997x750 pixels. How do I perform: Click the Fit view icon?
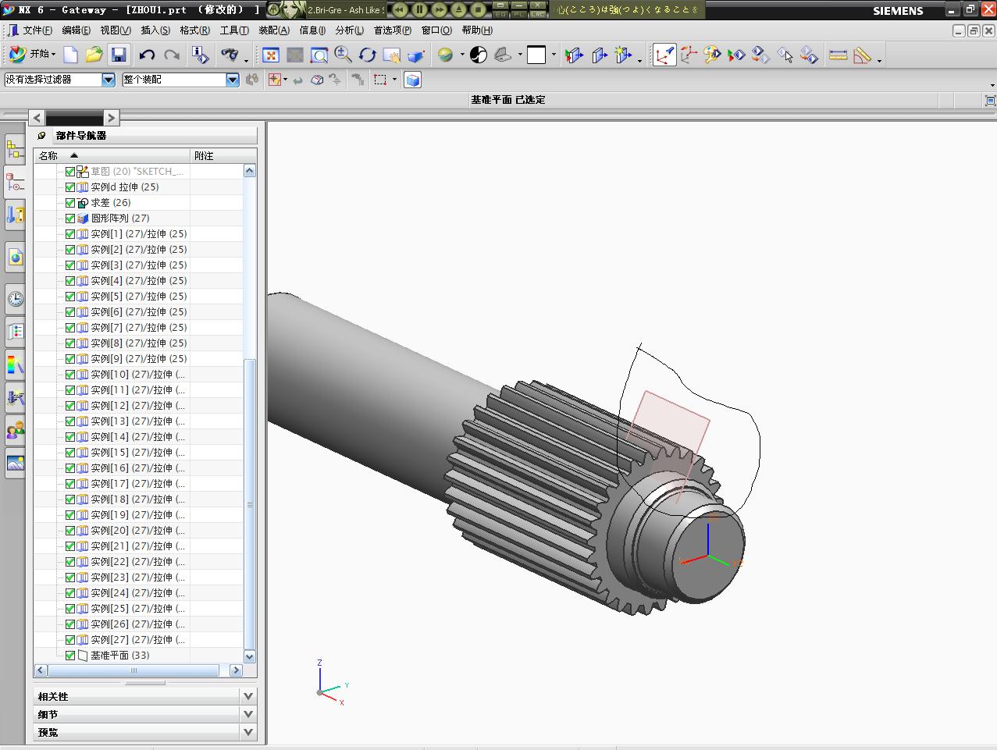coord(271,55)
